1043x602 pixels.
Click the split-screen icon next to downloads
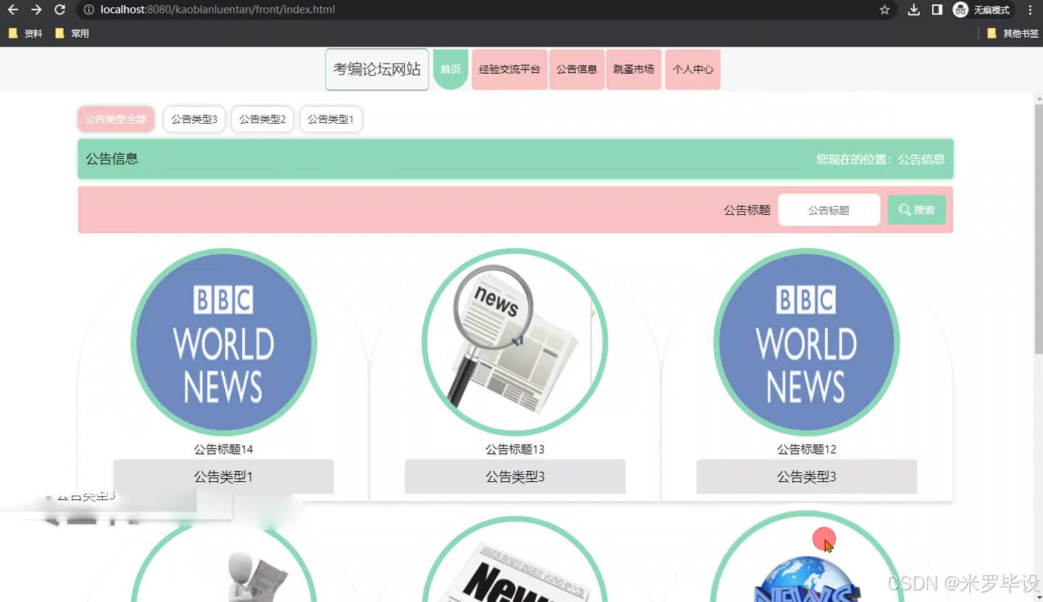[x=937, y=10]
